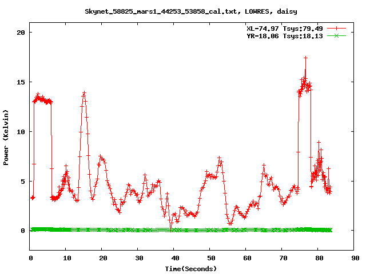Click the plot title Skynet_58825_mars1 text

pyautogui.click(x=191, y=11)
